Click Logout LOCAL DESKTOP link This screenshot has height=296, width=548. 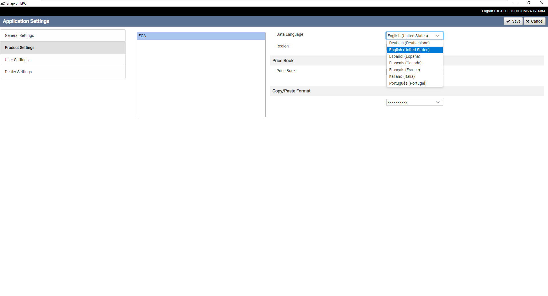click(513, 11)
